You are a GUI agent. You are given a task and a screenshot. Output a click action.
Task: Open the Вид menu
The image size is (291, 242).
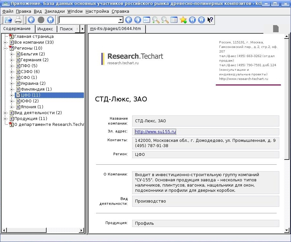[x=38, y=11]
